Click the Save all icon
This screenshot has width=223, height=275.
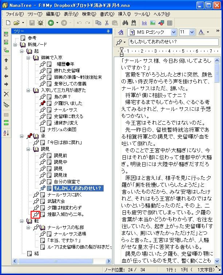(40, 23)
